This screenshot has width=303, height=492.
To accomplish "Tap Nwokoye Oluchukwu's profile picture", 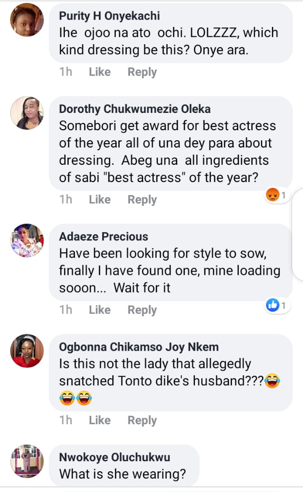I will click(x=27, y=461).
